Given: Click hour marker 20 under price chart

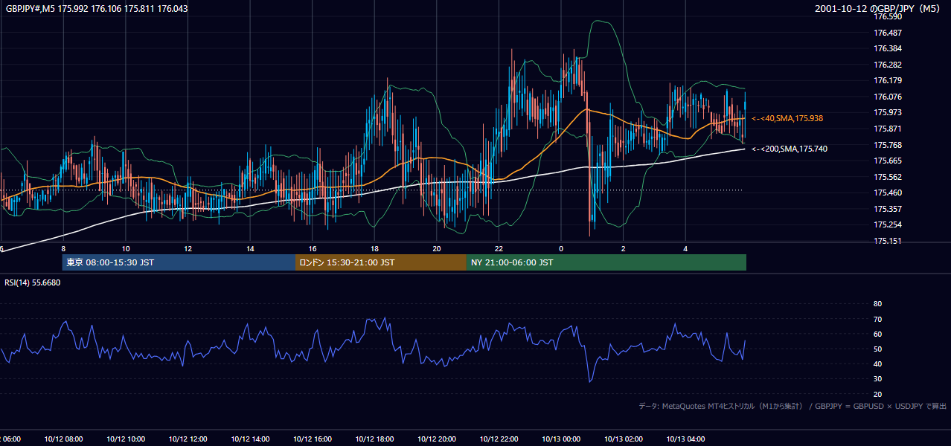Looking at the screenshot, I should click(436, 248).
